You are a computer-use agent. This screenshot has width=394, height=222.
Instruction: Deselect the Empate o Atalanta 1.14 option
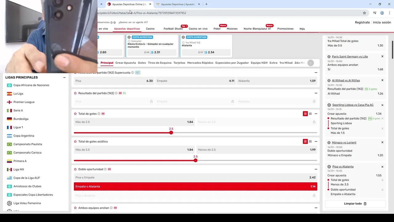pyautogui.click(x=195, y=187)
